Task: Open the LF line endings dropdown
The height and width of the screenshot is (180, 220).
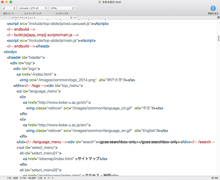Action: click(x=9, y=8)
